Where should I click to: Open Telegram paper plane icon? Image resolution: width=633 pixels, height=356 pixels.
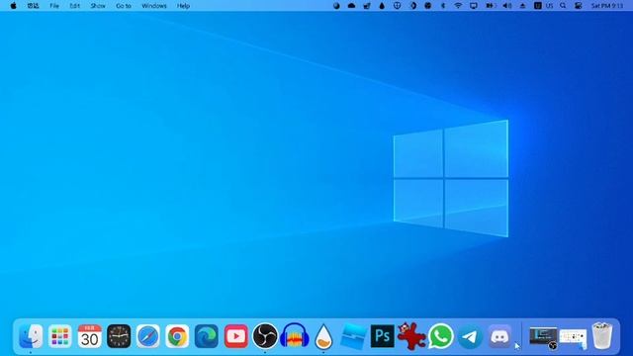coord(470,336)
